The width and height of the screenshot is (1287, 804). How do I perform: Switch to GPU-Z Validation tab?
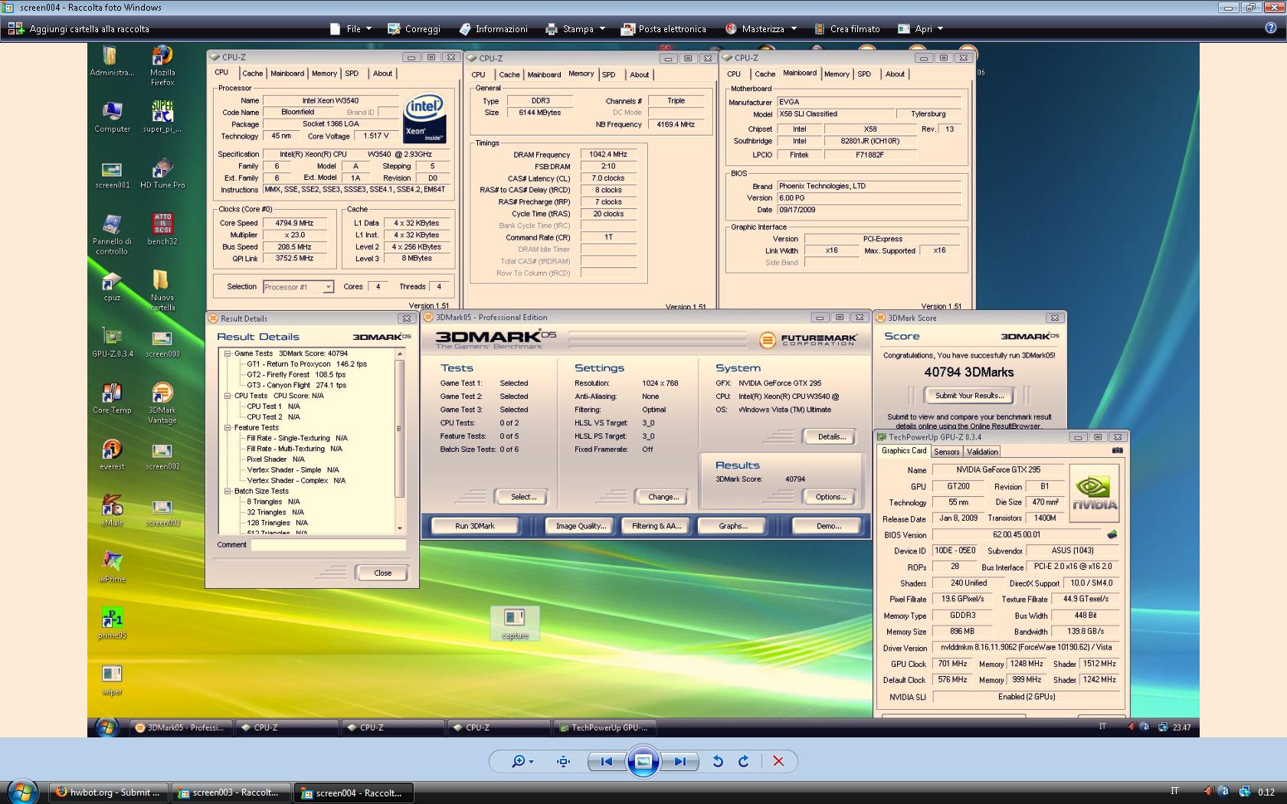(x=982, y=452)
